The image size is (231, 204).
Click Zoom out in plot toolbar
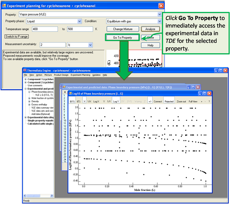pos(181,101)
